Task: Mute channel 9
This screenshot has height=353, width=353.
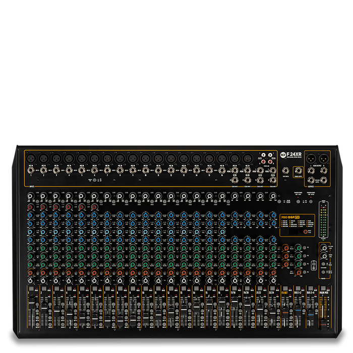Action: click(133, 288)
